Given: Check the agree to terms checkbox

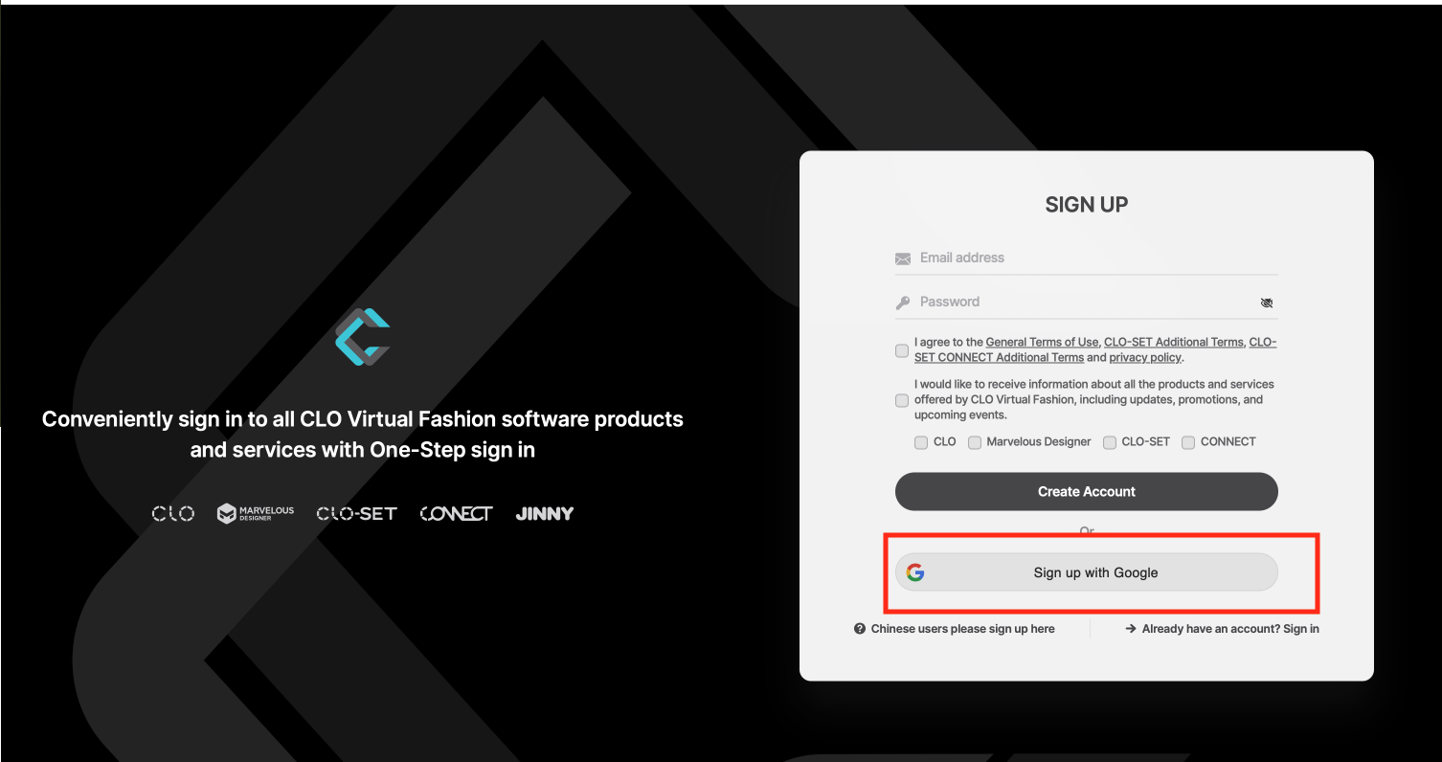Looking at the screenshot, I should (x=902, y=350).
